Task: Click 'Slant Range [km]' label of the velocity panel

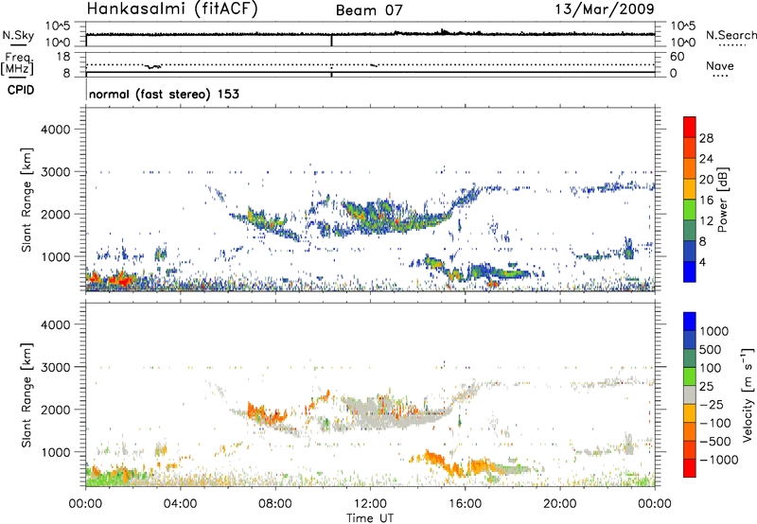Action: pos(26,394)
